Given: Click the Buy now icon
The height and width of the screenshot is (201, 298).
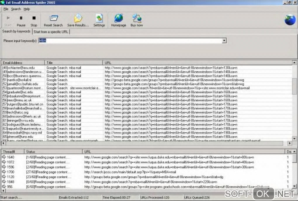Looking at the screenshot, I should (137, 18).
